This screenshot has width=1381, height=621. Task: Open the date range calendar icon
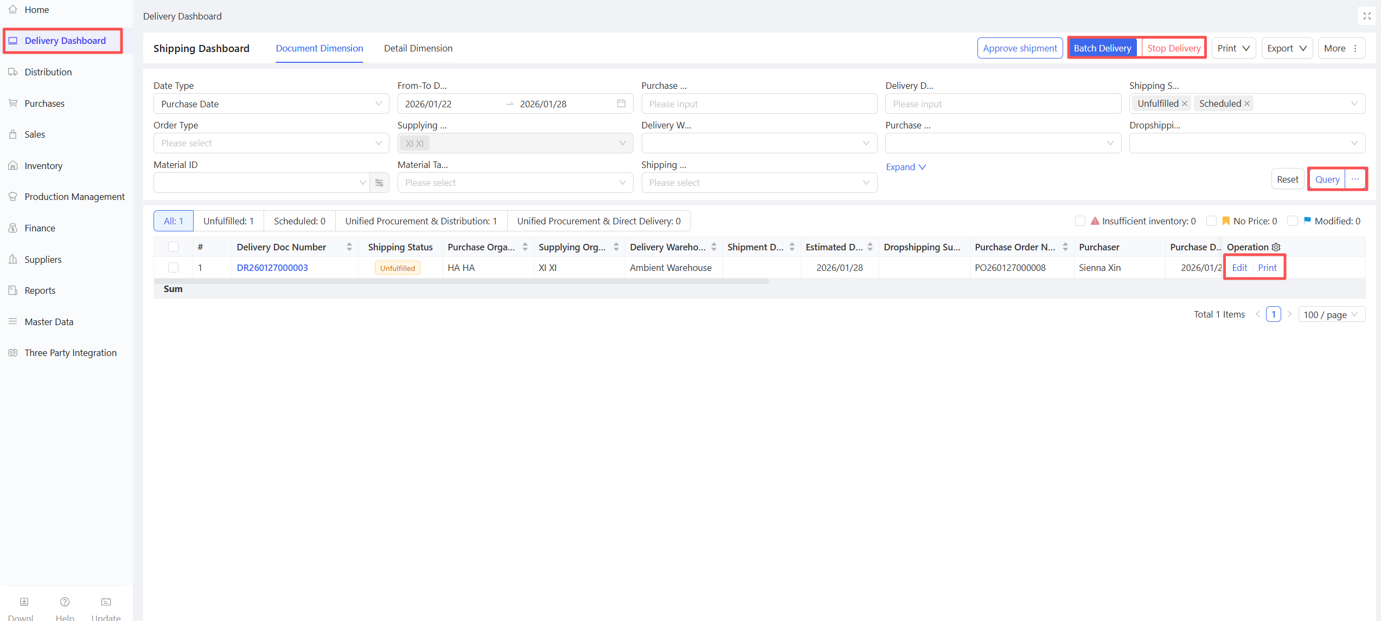pyautogui.click(x=621, y=104)
